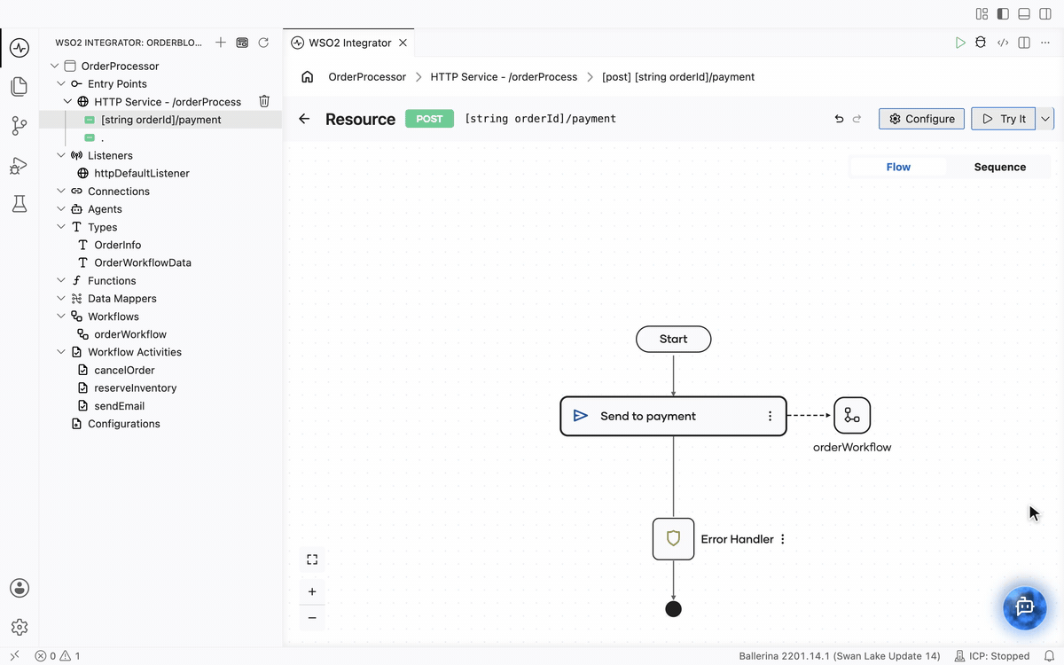Open the orderWorkflow tree item
This screenshot has width=1064, height=665.
[x=130, y=334]
